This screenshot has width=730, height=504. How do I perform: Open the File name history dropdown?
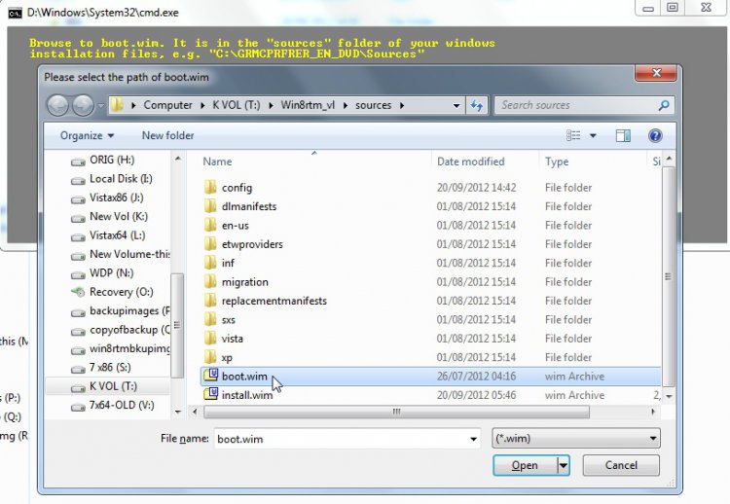tap(474, 439)
